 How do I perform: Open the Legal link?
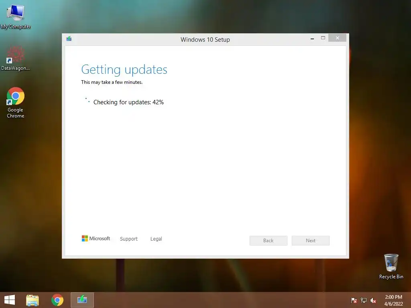tap(156, 239)
